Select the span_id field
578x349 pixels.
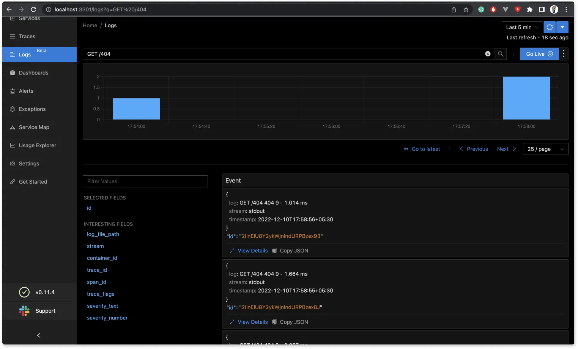[x=96, y=282]
